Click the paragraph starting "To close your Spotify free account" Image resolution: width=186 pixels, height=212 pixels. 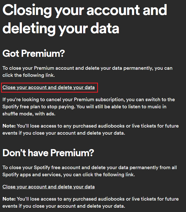pos(90,168)
